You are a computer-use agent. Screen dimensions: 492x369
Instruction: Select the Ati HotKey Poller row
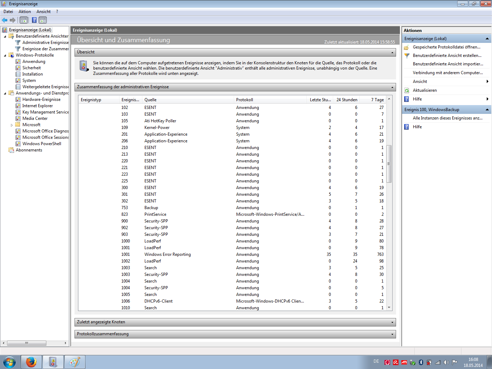[x=232, y=121]
